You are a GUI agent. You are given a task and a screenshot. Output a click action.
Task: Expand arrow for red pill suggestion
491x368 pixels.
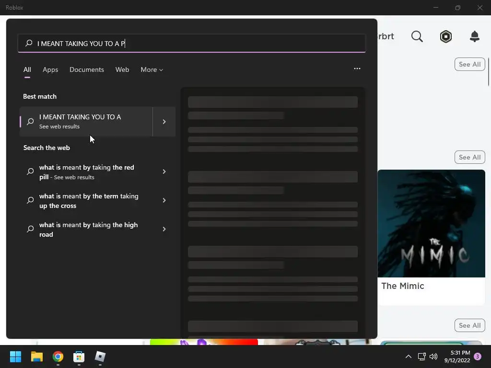(x=164, y=172)
